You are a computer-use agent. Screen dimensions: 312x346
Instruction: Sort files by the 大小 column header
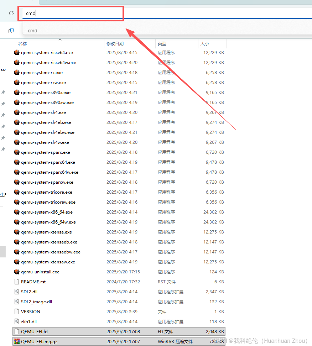tap(205, 43)
